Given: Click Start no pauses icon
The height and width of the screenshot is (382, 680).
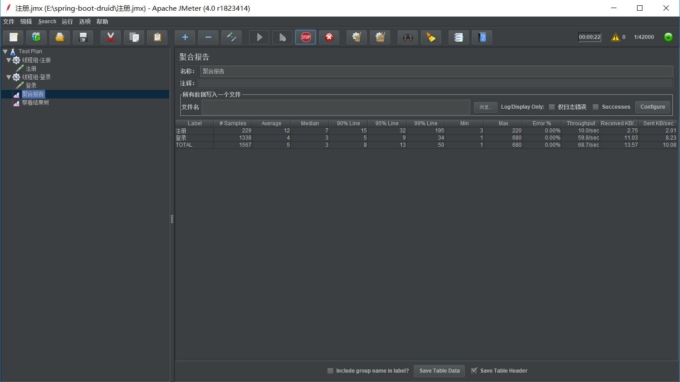Looking at the screenshot, I should [283, 37].
